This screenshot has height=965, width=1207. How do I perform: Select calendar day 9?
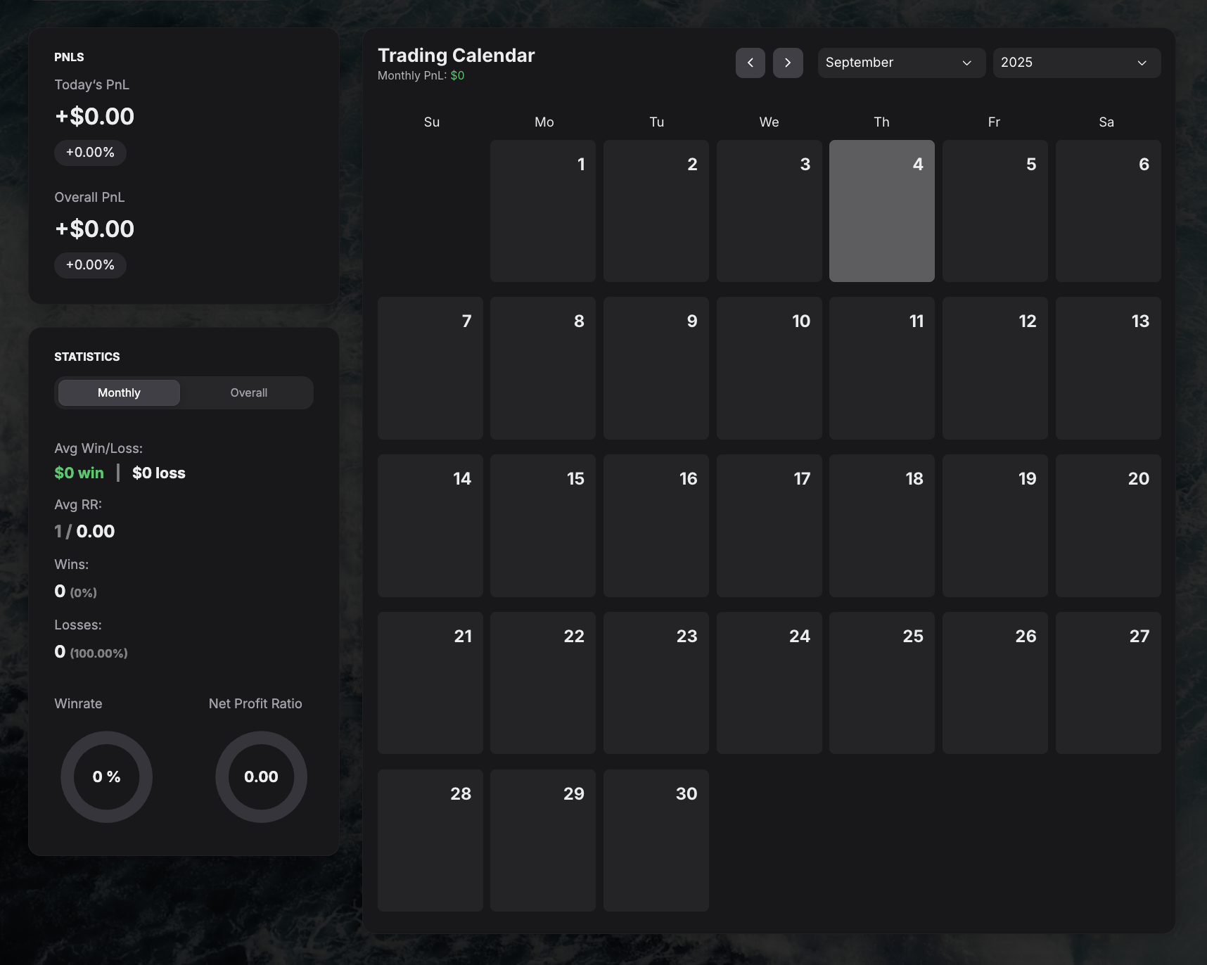pyautogui.click(x=656, y=369)
